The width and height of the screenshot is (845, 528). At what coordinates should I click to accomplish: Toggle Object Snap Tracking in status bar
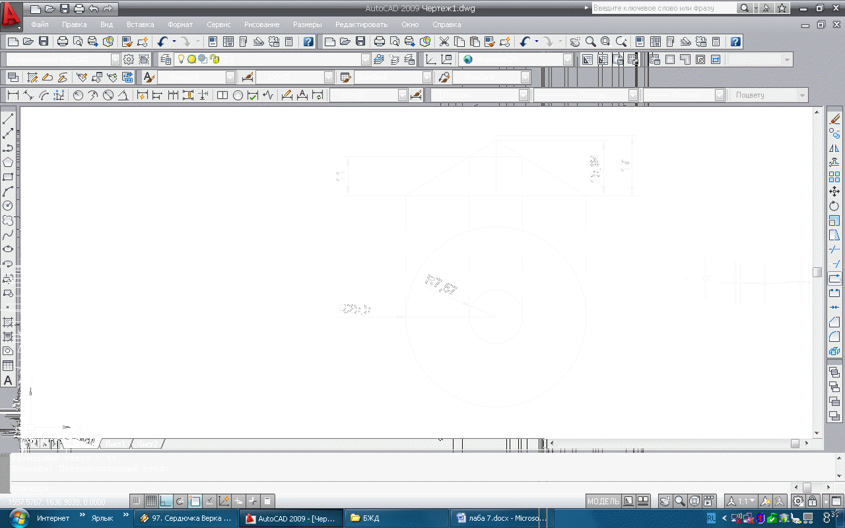point(209,501)
